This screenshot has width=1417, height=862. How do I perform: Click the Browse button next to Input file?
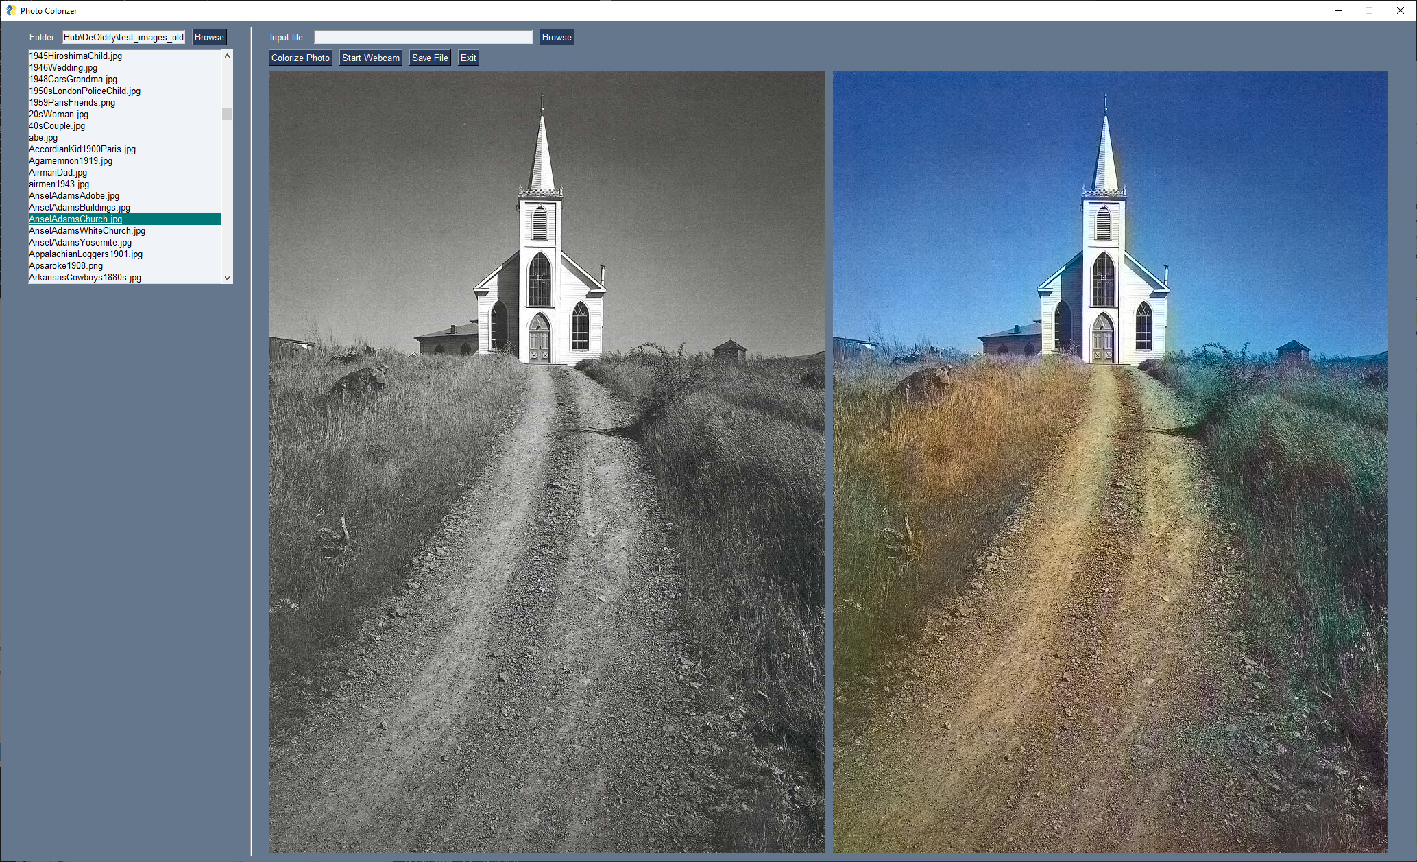[x=557, y=38]
